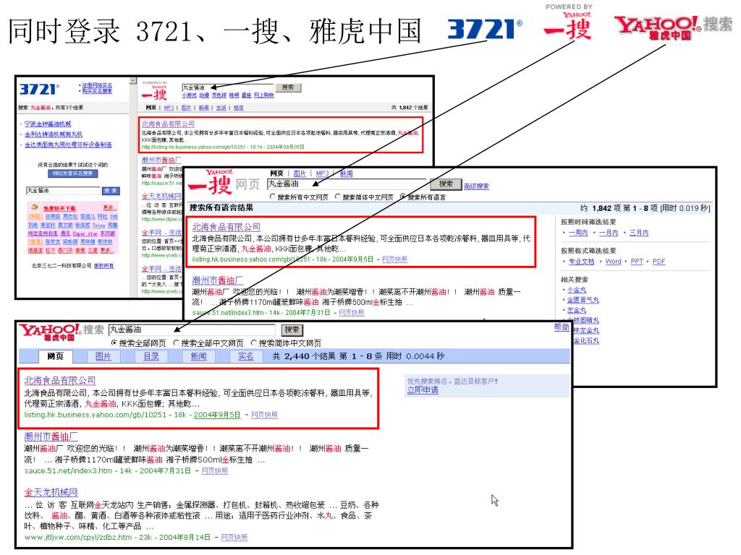Open the 金利达铸造机械抛丸机 link in 3721
The image size is (741, 555).
54,134
